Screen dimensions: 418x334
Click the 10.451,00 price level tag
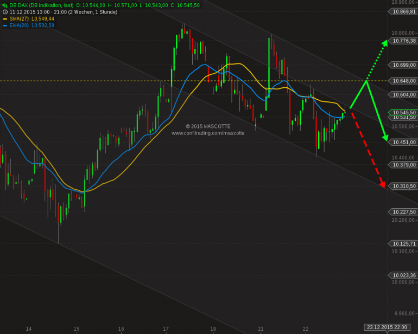403,142
